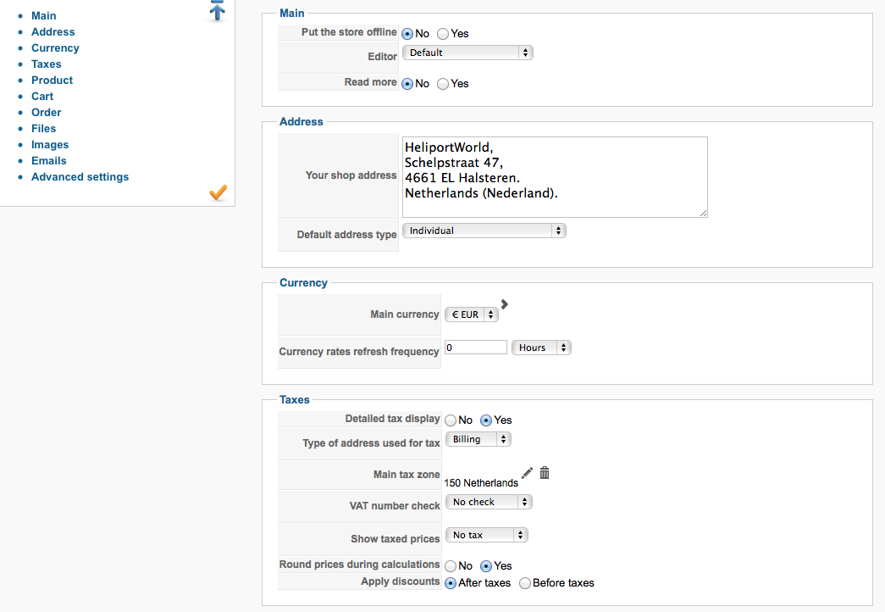The height and width of the screenshot is (612, 885).
Task: Delete the main tax zone with trash icon
Action: pyautogui.click(x=545, y=473)
